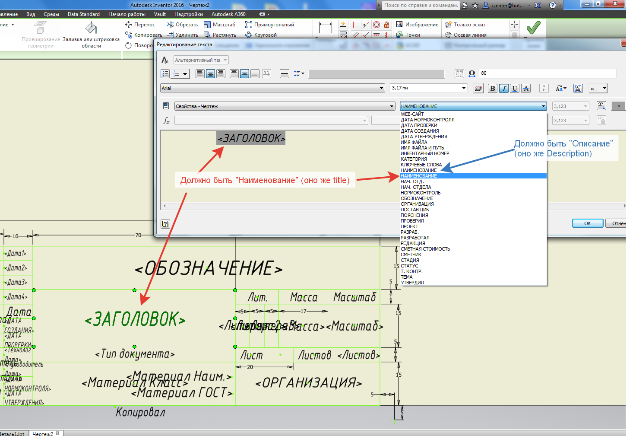This screenshot has width=636, height=436.
Task: Open the Надстройки ribbon tab
Action: (189, 14)
